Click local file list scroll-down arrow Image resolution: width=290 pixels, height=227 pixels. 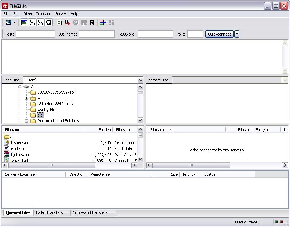pos(141,159)
